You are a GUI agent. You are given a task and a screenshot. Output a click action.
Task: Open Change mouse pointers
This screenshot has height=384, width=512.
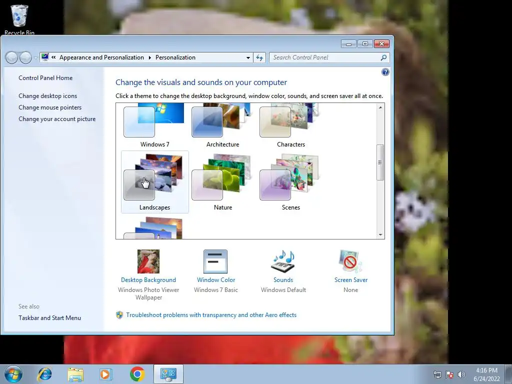[50, 107]
